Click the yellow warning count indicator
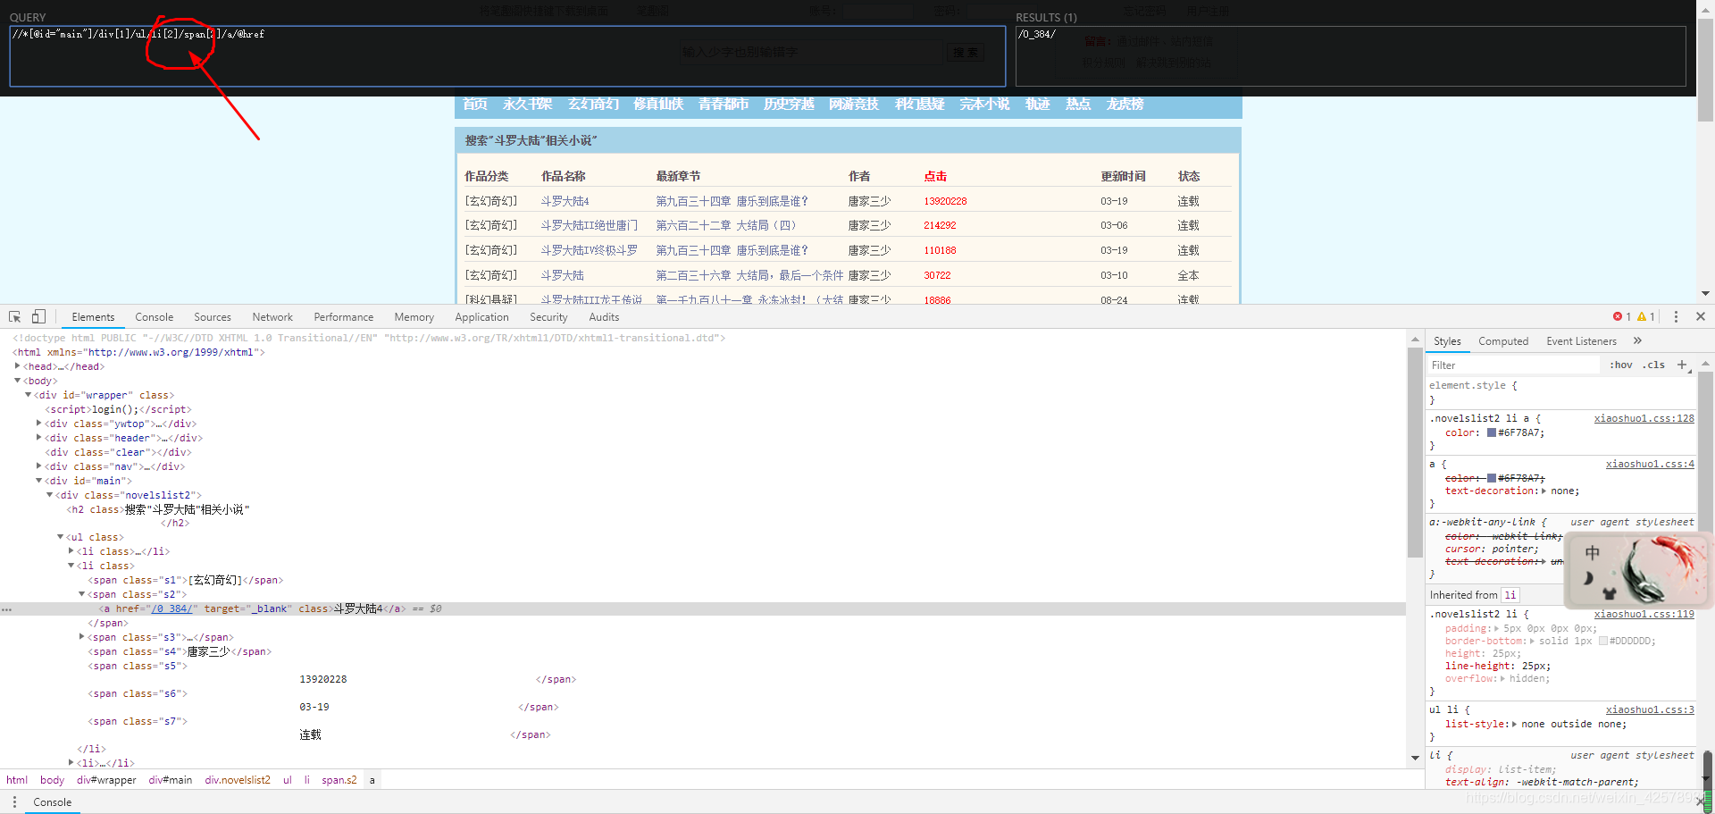The image size is (1715, 814). click(x=1646, y=317)
